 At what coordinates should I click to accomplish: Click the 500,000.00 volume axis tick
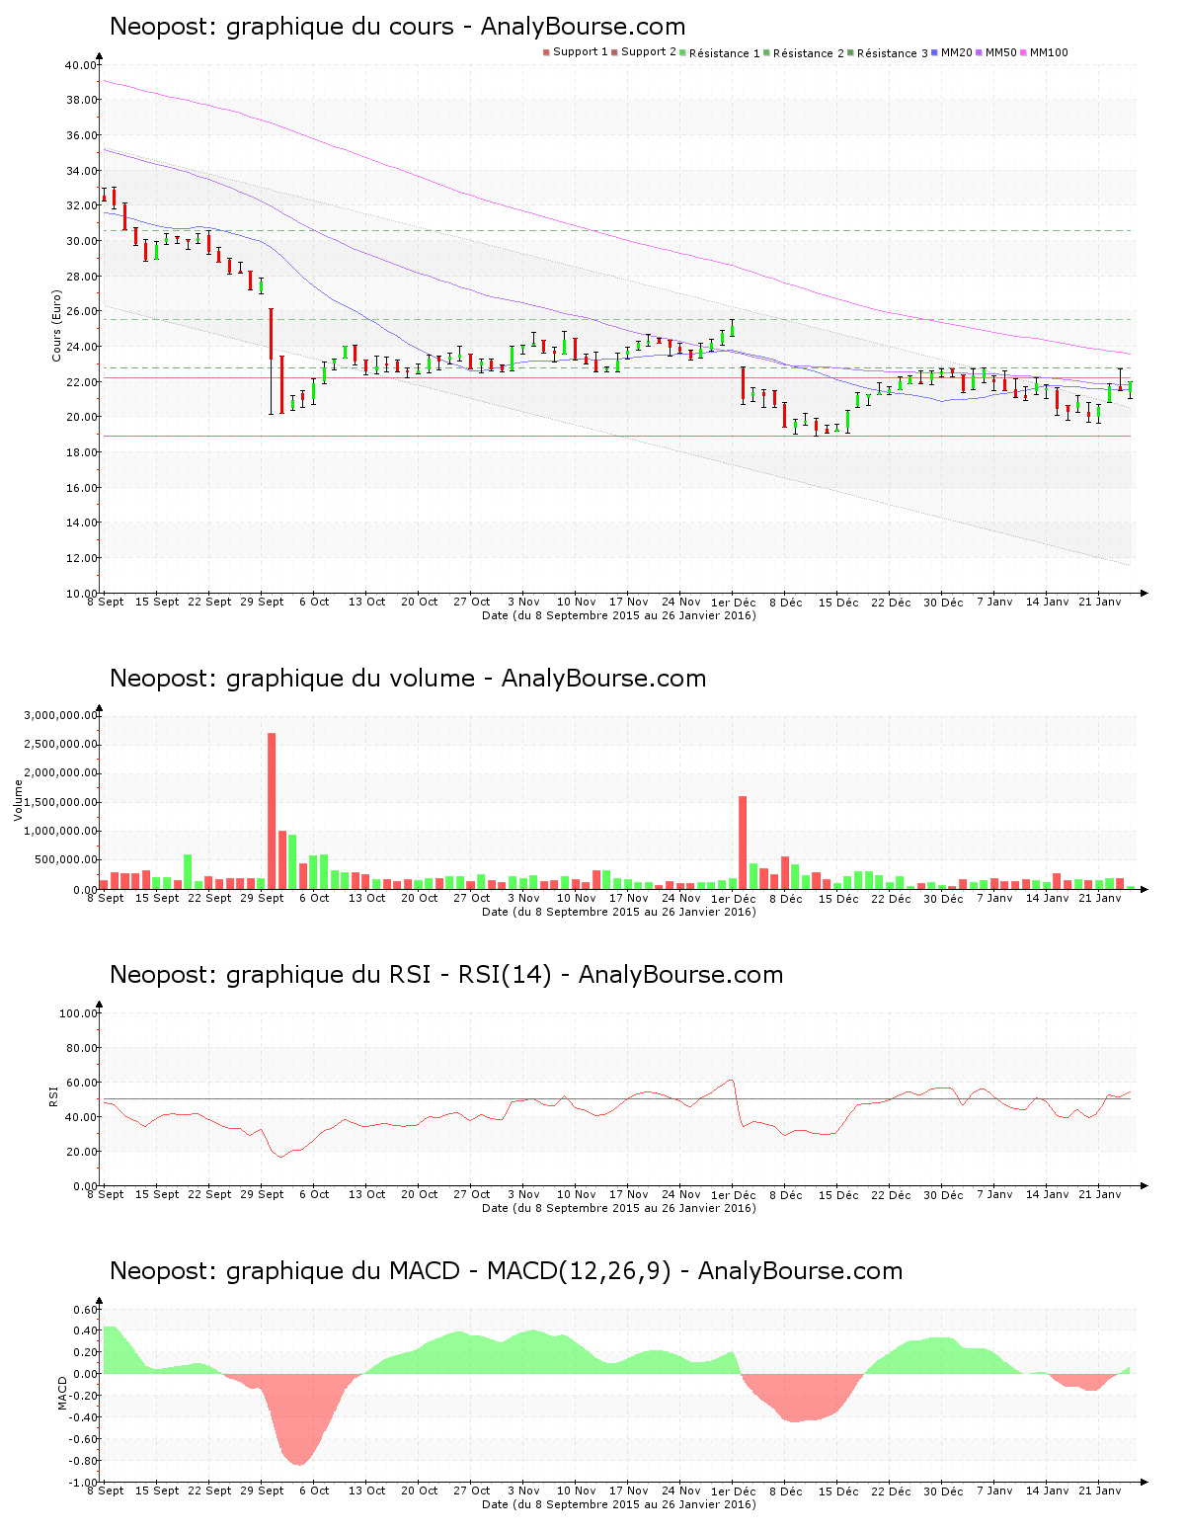pyautogui.click(x=67, y=860)
